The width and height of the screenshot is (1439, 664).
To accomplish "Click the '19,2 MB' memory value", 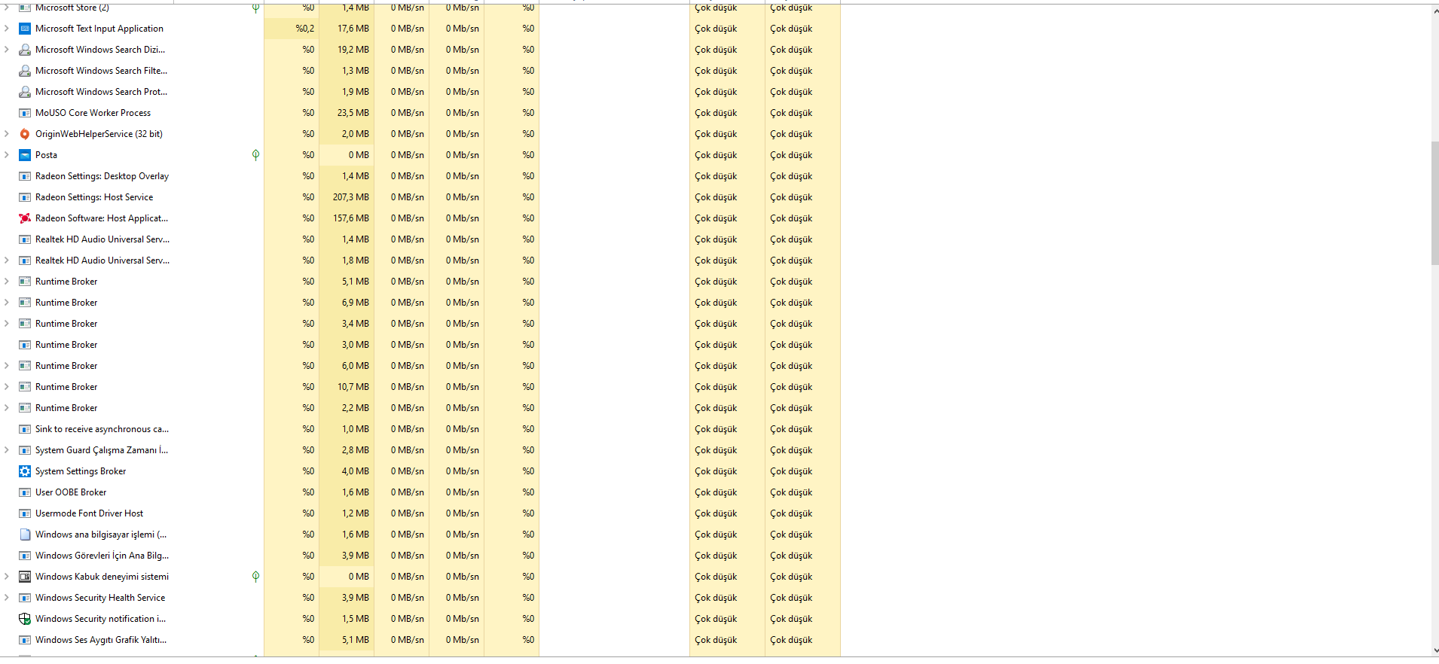I will click(x=353, y=50).
